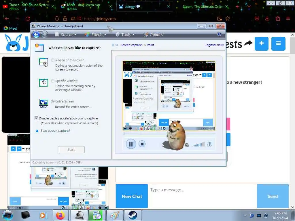Click browser back arrow
The width and height of the screenshot is (295, 221).
tap(7, 19)
